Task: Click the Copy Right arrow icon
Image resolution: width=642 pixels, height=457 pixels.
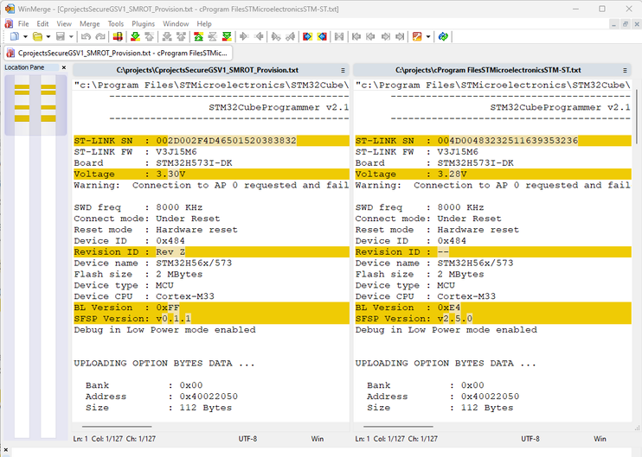Action: tap(244, 37)
